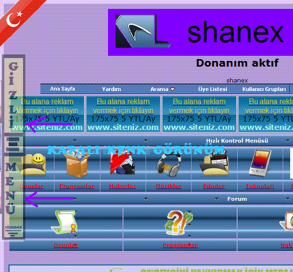Viewport: 293px width, 272px height.
Task: Open Kullanıcı Grupları in navigation bar
Action: point(264,89)
